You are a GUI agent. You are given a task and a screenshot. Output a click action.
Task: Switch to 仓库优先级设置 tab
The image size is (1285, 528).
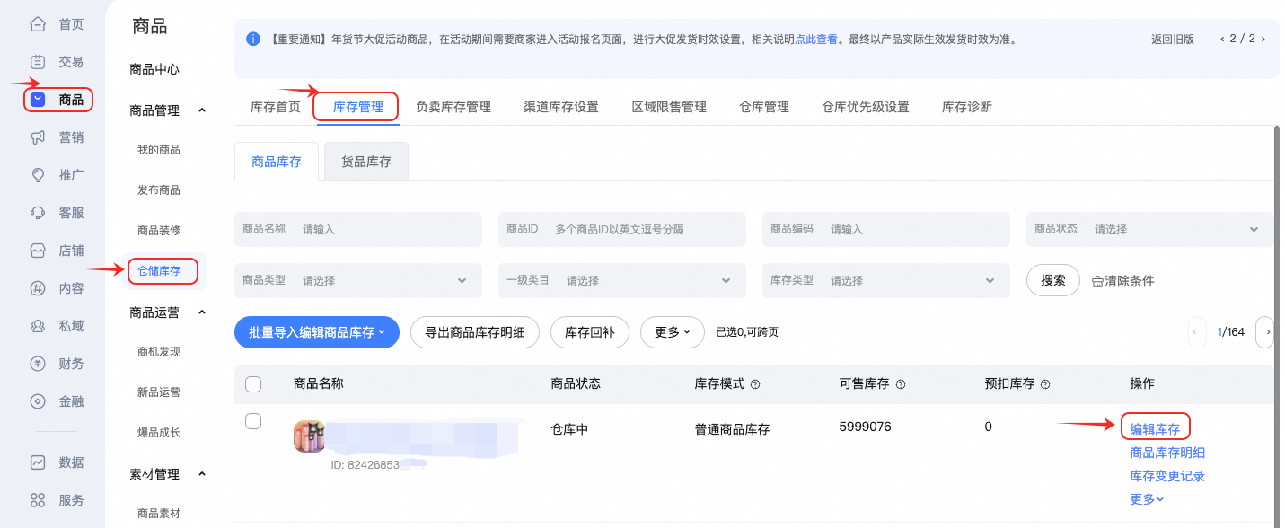[866, 107]
